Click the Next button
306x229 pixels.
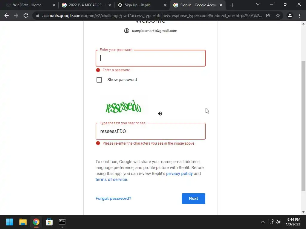coord(193,198)
